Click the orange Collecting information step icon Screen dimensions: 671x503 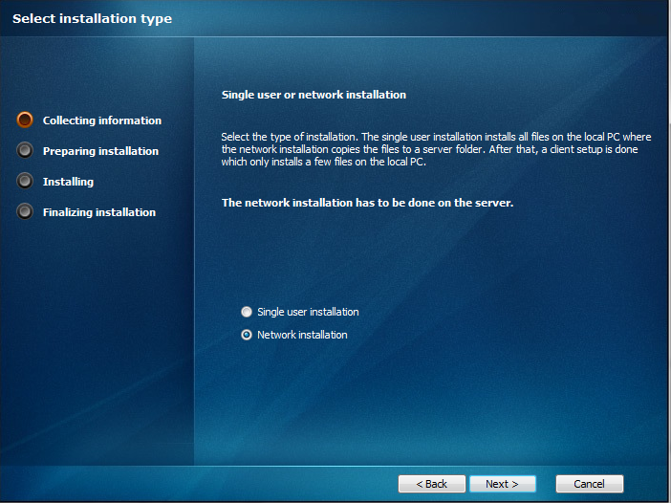[x=25, y=120]
